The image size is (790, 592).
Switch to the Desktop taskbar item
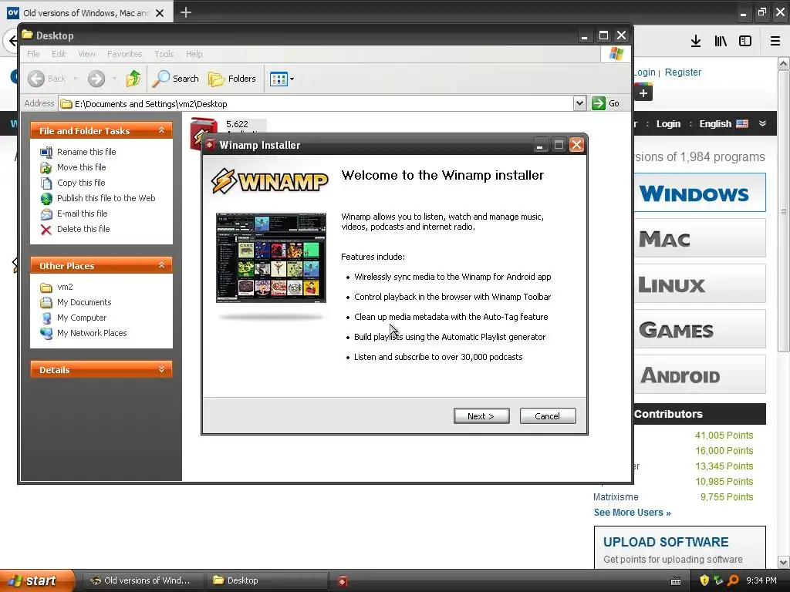pos(266,580)
